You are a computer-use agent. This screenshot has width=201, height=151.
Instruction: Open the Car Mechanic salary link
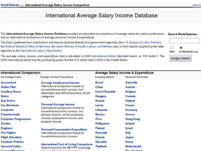tap(10, 105)
